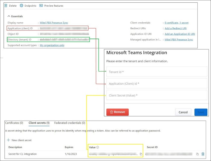Click the Delete trash icon in toolbar

click(x=6, y=5)
